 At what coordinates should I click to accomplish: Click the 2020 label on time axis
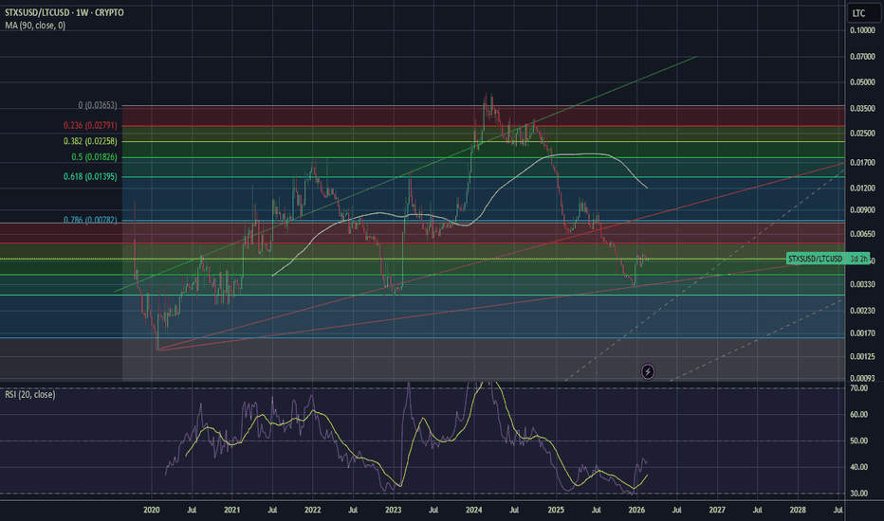(x=151, y=510)
